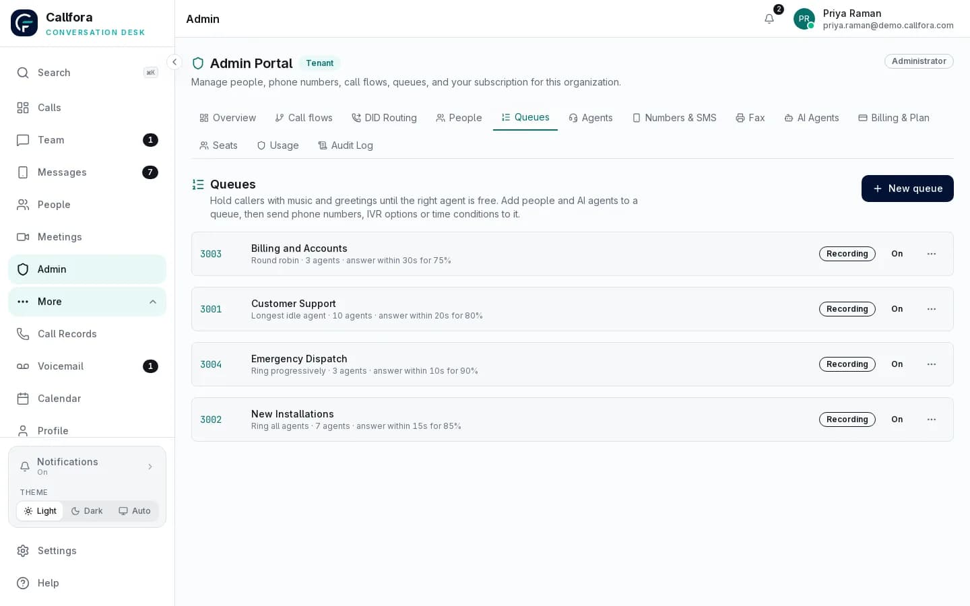This screenshot has height=606, width=970.
Task: Open Settings in the sidebar
Action: (x=87, y=551)
